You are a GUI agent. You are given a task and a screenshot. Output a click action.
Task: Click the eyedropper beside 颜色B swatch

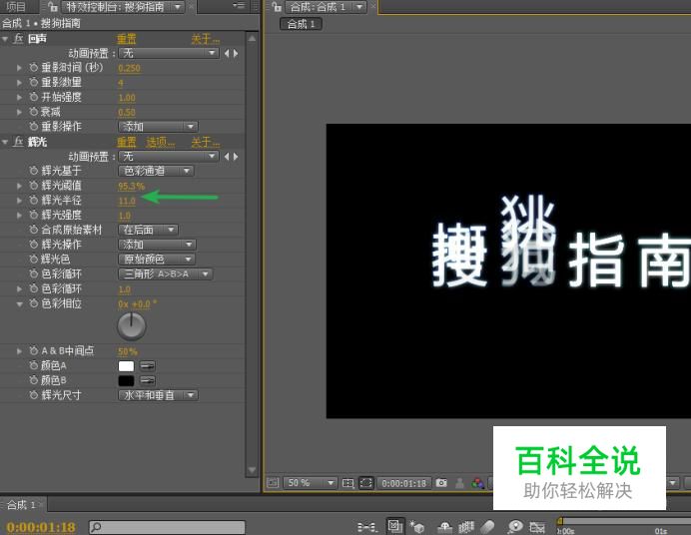[x=147, y=380]
